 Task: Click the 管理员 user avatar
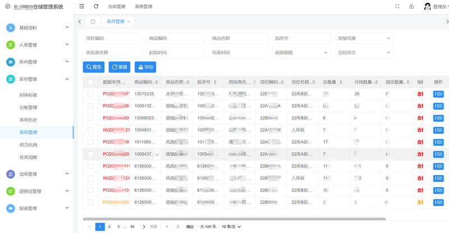(x=427, y=7)
